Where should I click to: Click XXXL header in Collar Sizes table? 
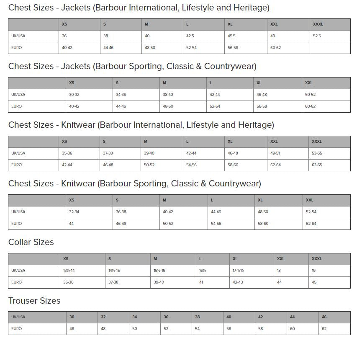[317, 259]
